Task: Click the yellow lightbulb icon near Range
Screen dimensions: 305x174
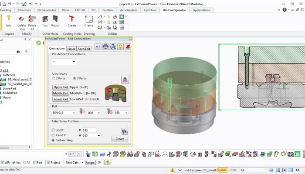Action: pos(108,162)
